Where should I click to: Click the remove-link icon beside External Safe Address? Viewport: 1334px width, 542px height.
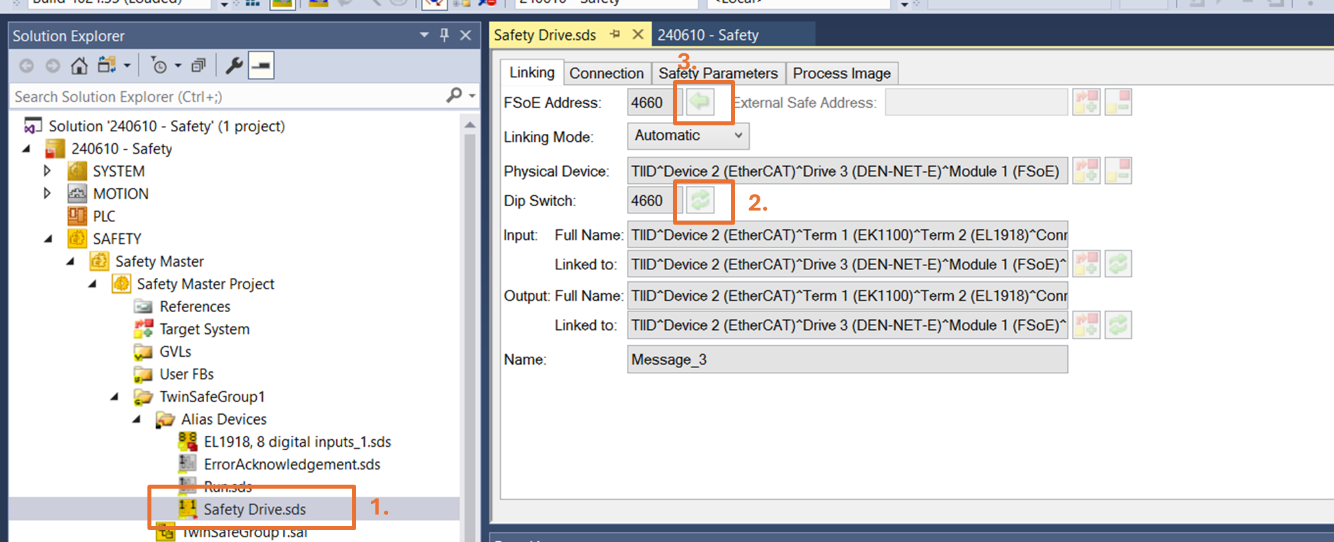pyautogui.click(x=1118, y=103)
